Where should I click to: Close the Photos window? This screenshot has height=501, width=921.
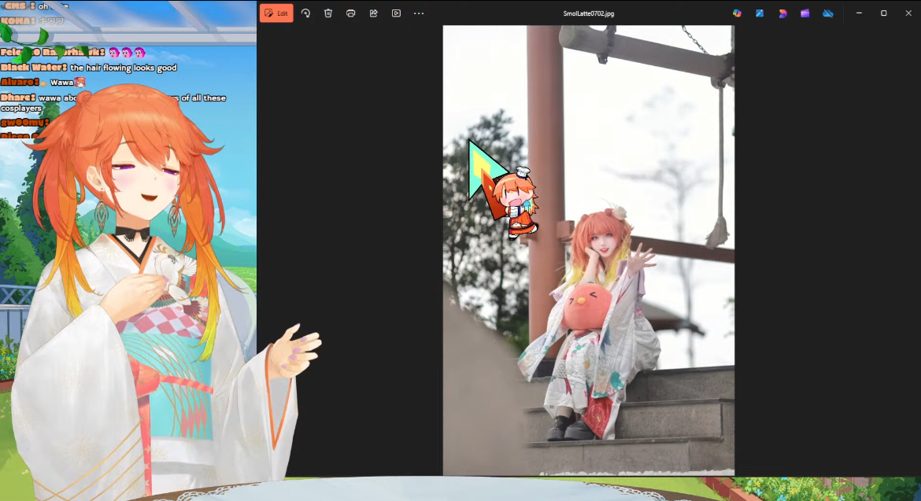click(908, 13)
